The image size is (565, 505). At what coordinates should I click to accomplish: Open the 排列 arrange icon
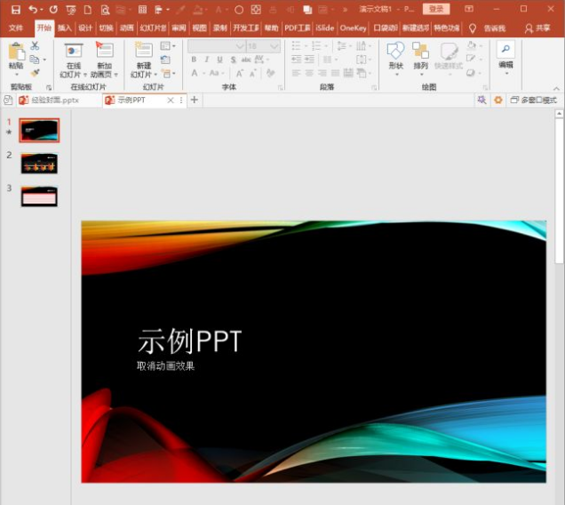coord(420,52)
